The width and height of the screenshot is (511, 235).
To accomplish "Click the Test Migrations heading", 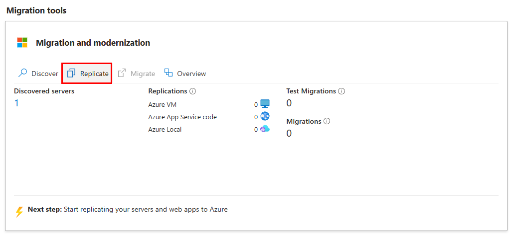I will coord(311,91).
